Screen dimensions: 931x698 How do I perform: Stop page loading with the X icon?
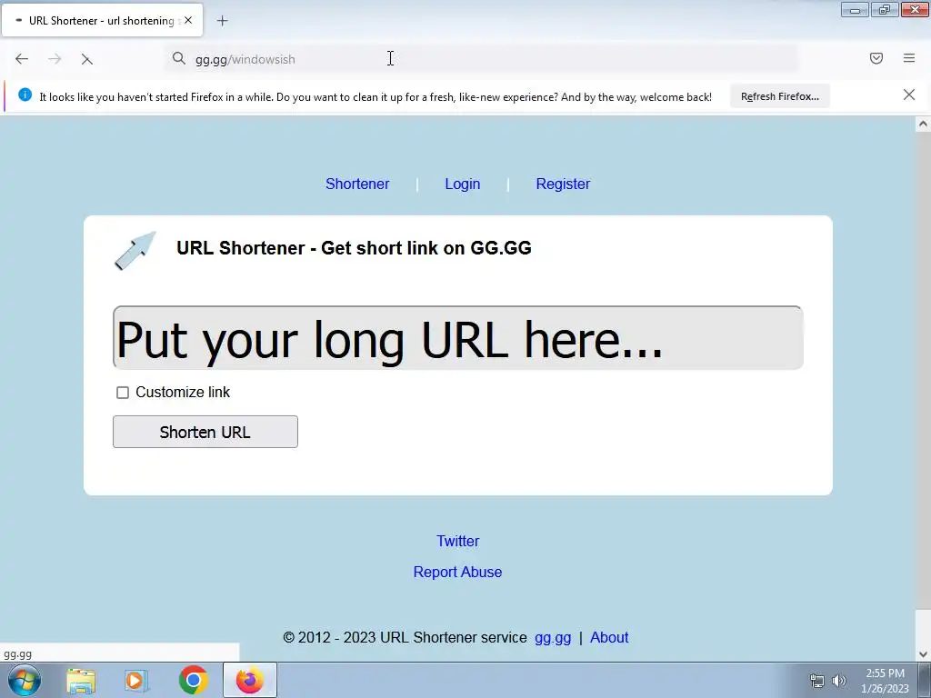[x=86, y=59]
